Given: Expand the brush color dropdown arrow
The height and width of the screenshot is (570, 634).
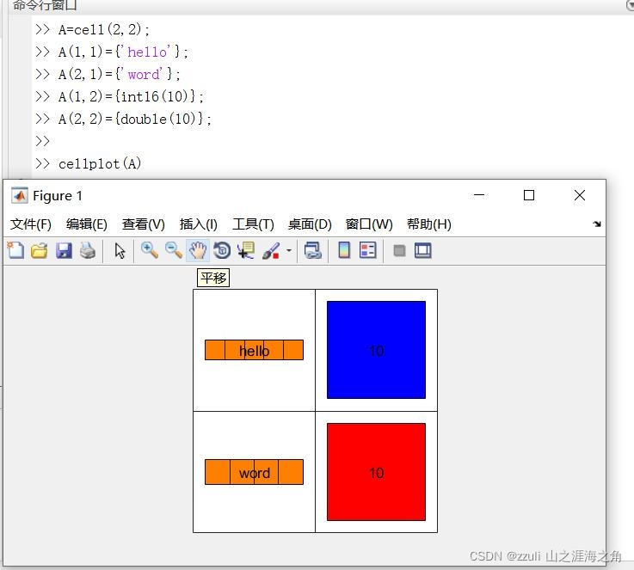Looking at the screenshot, I should pos(289,250).
